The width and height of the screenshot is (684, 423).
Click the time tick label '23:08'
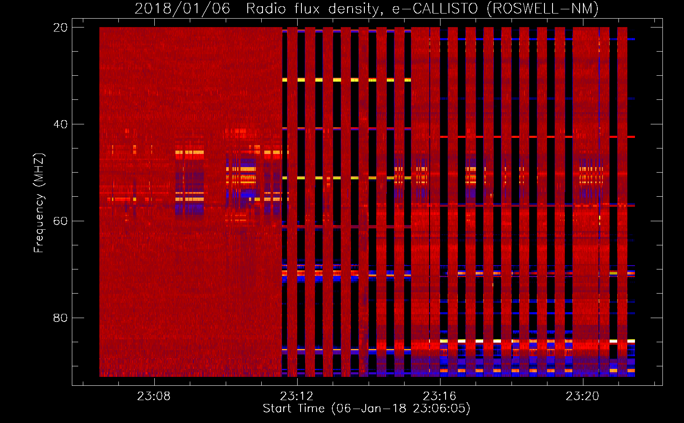click(154, 396)
